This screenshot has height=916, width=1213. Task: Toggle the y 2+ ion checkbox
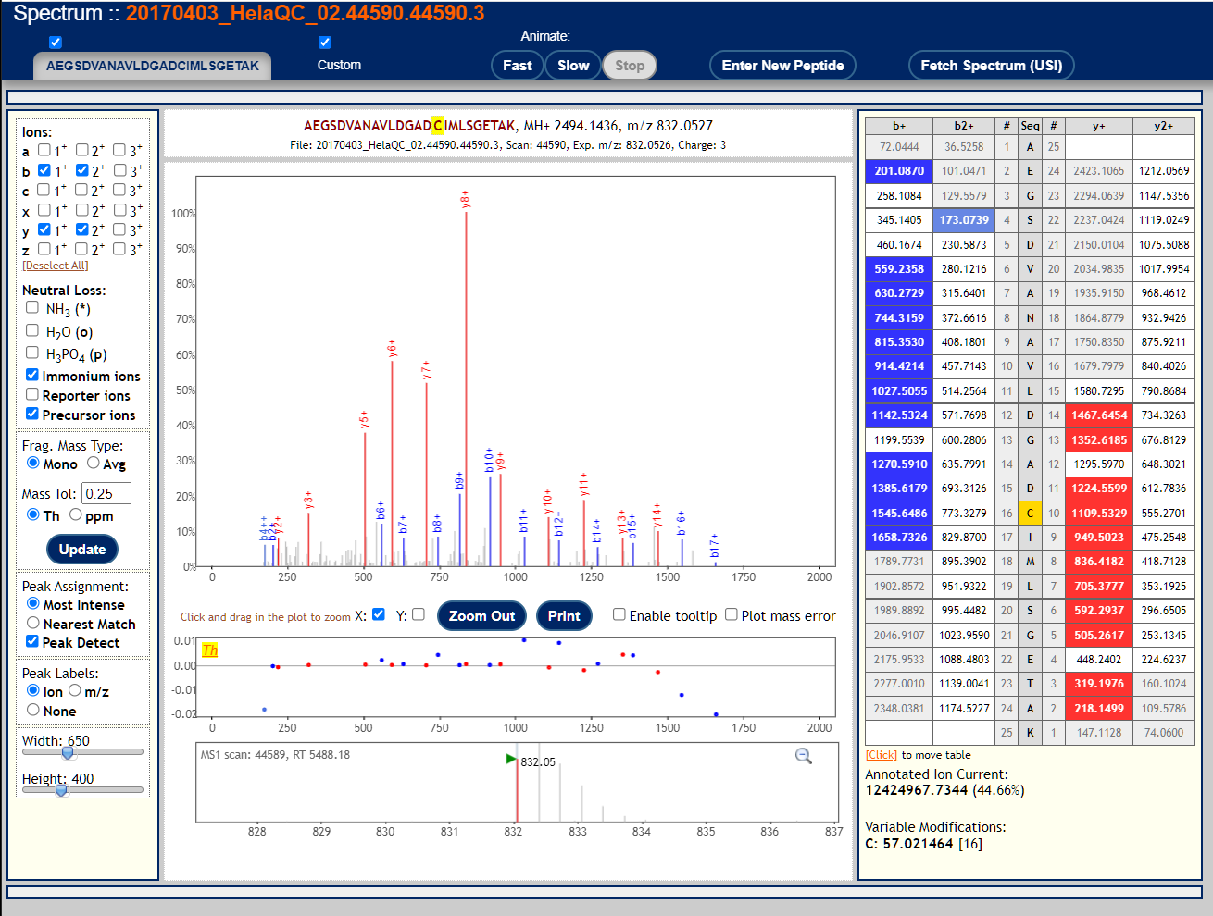[82, 229]
